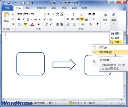Toggle Center alignment button

coord(73,19)
